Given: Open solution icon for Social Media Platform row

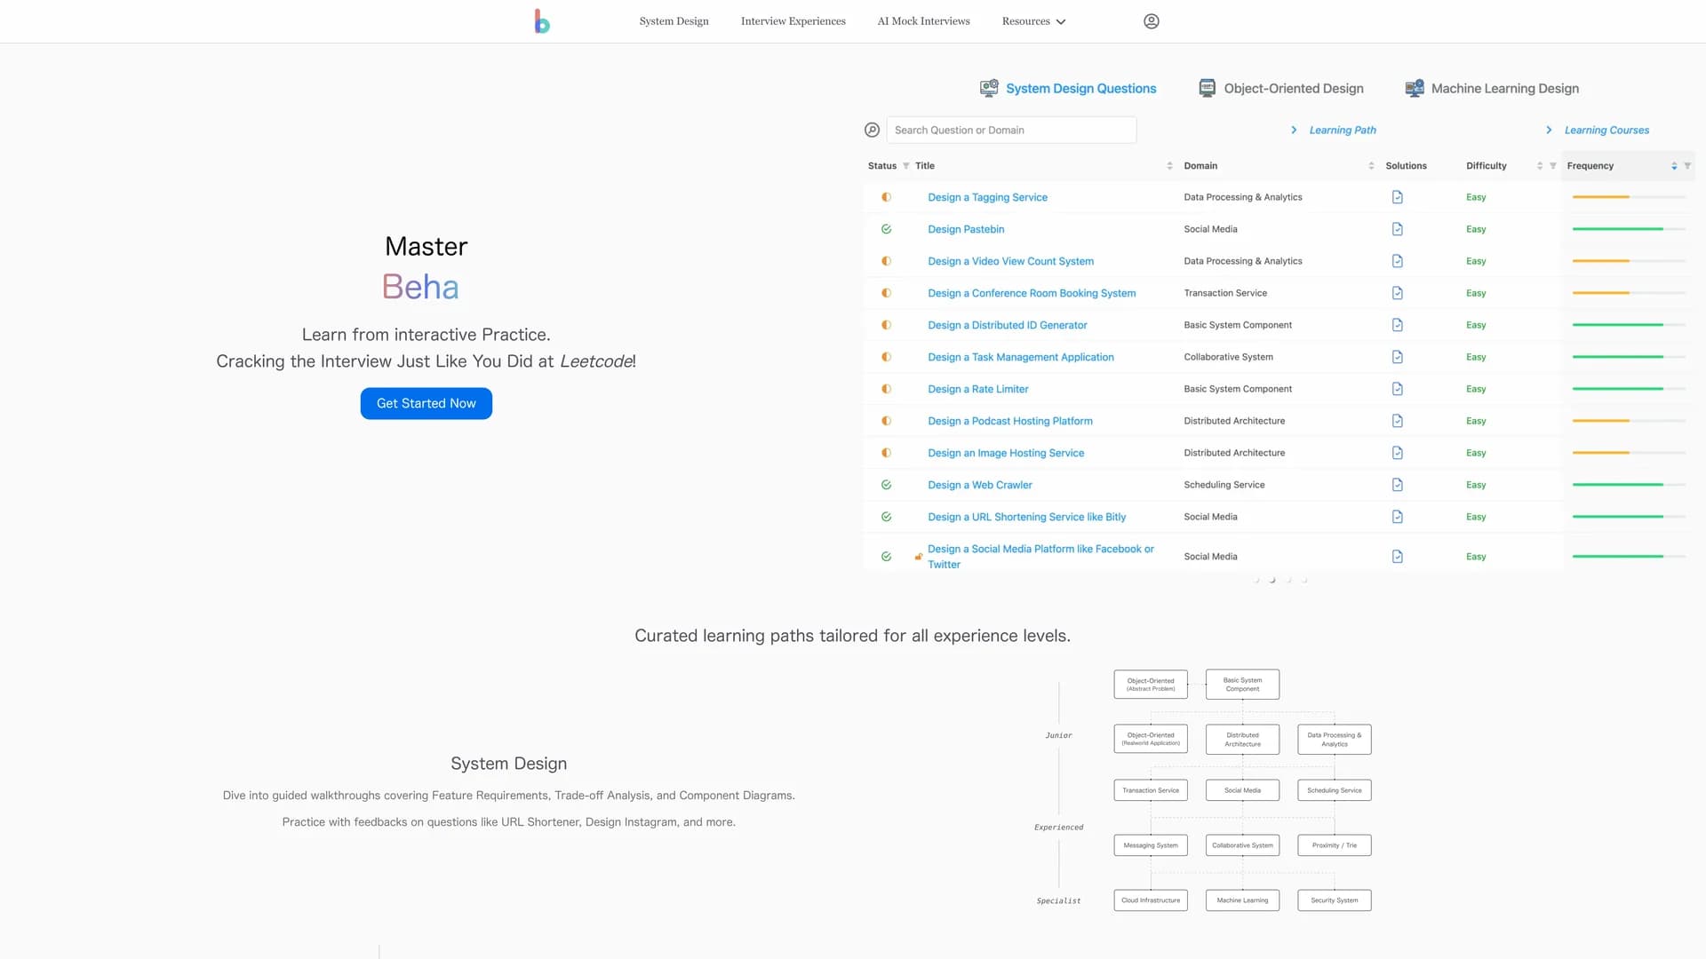Looking at the screenshot, I should 1397,557.
